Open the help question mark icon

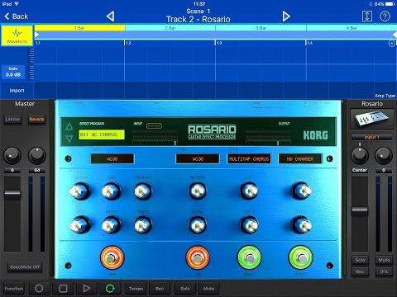coord(385,16)
